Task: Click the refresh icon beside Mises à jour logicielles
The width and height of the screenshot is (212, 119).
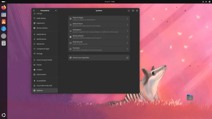Action: (x=70, y=58)
